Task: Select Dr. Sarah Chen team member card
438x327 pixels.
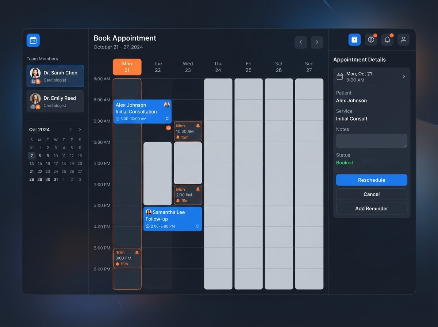Action: pos(55,76)
